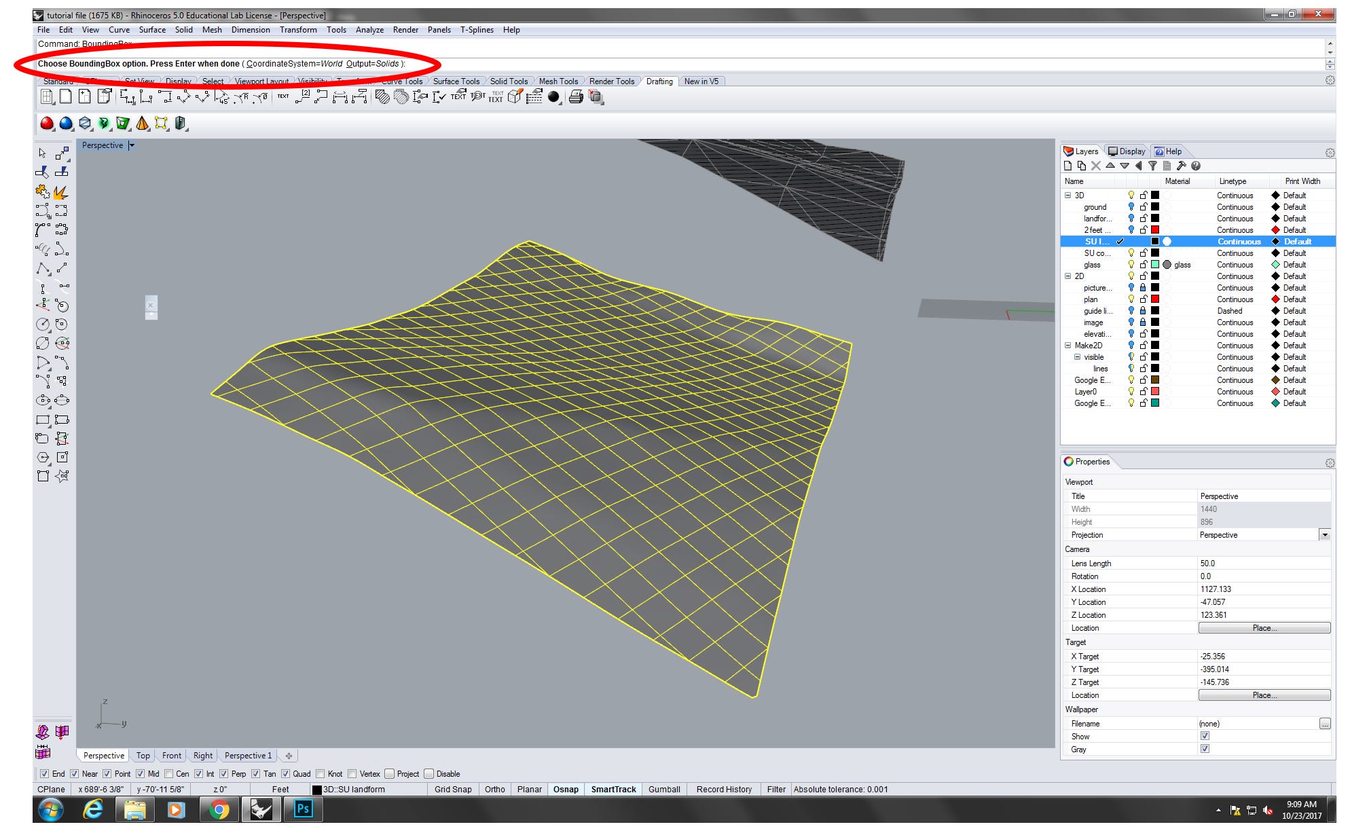1369x831 pixels.
Task: Click the layer Filter funnel icon
Action: coord(1152,166)
